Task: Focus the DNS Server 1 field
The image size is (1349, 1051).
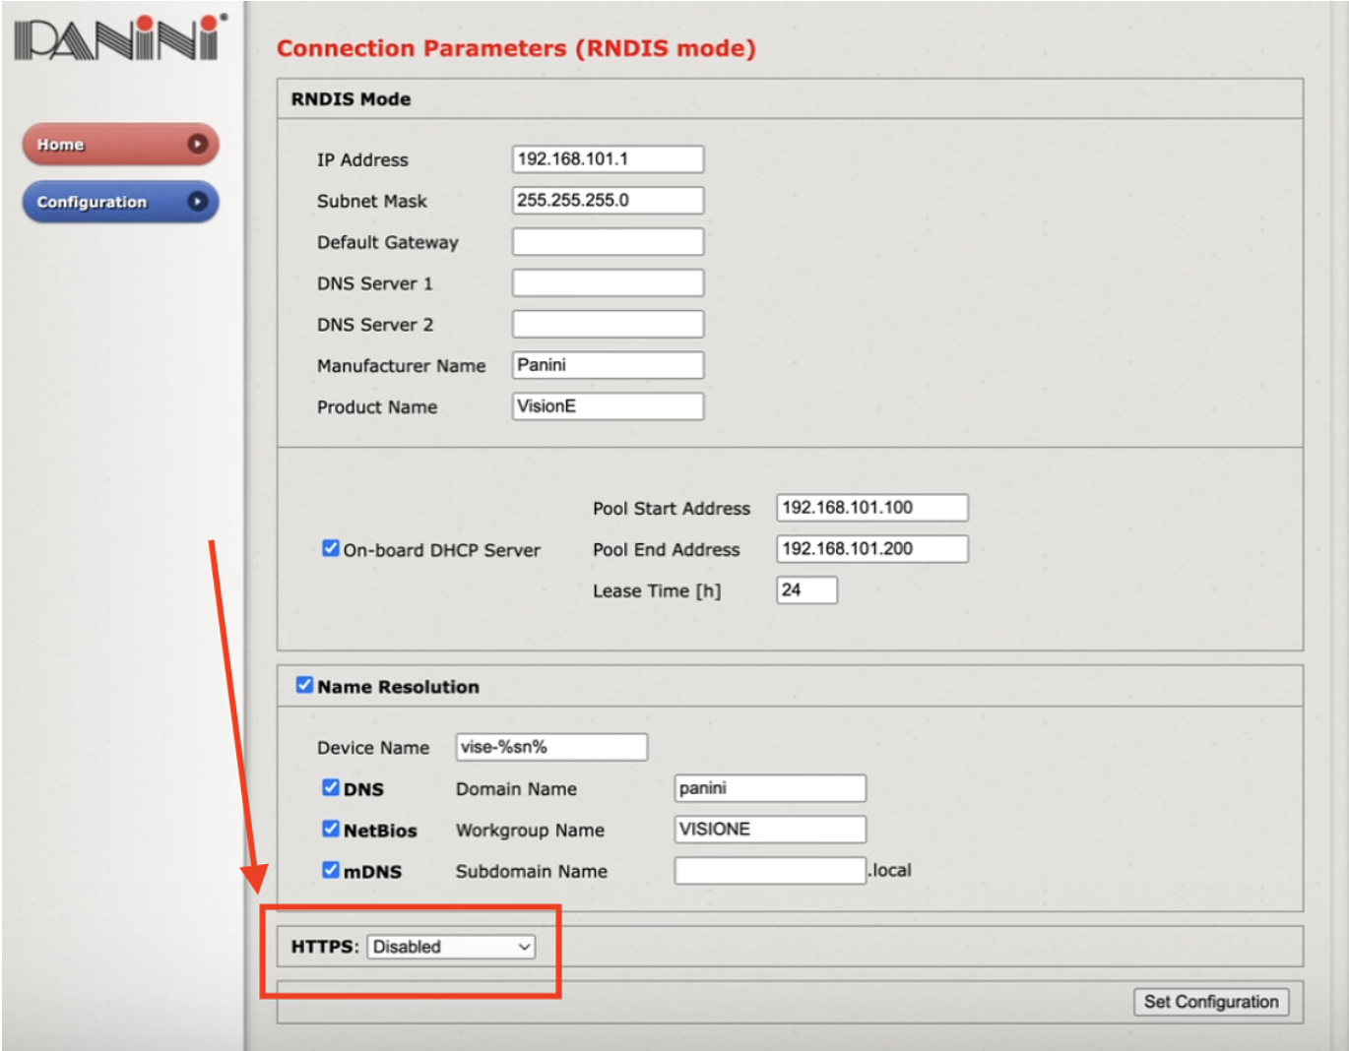Action: click(x=608, y=283)
